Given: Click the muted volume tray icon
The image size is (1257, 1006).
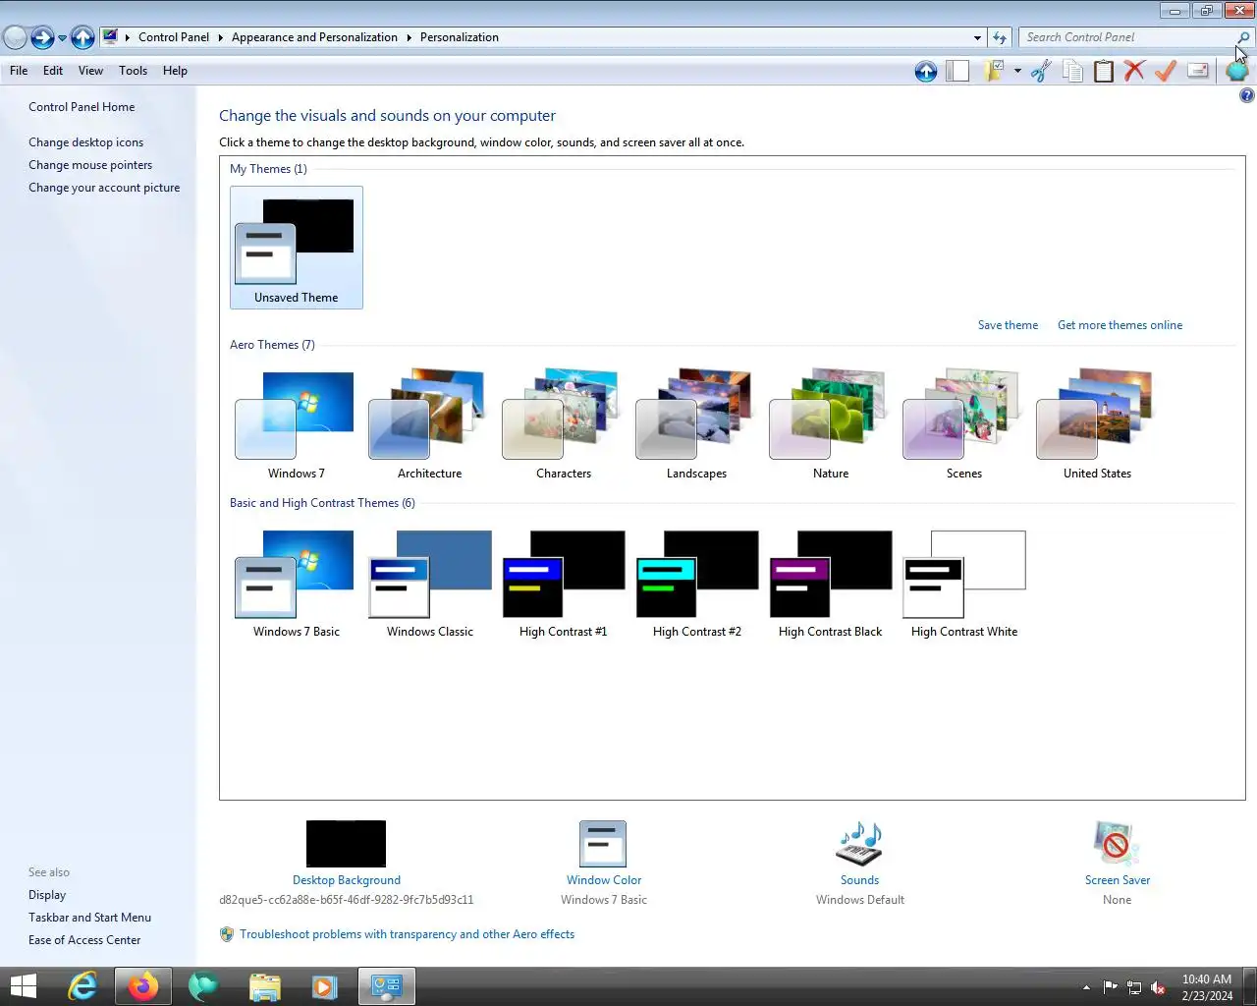Looking at the screenshot, I should point(1159,987).
